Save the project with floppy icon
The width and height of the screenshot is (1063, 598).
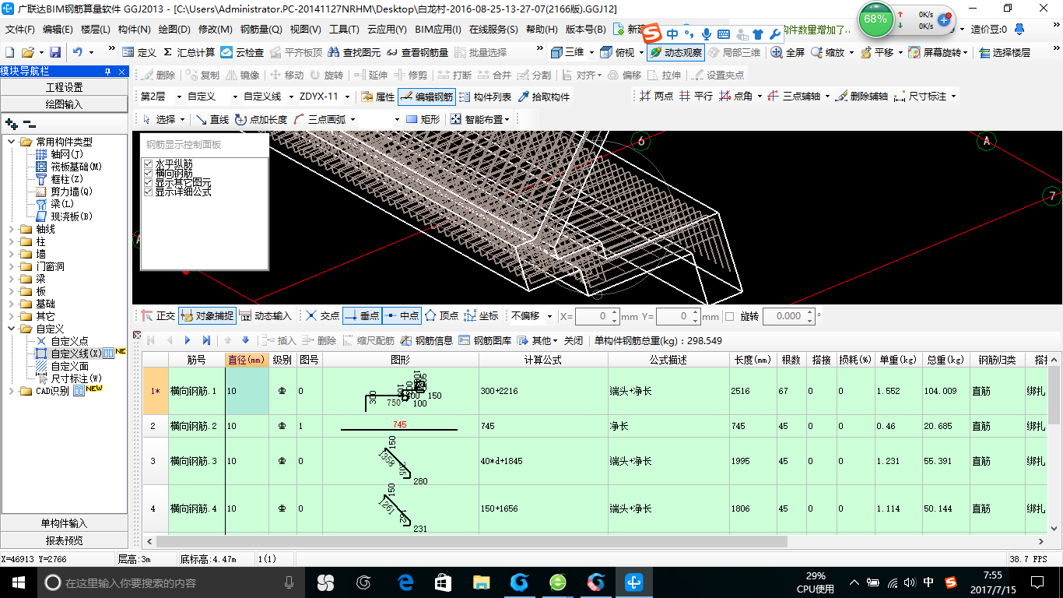coord(55,52)
